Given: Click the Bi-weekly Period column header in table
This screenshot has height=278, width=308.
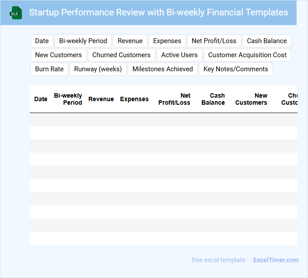Looking at the screenshot, I should click(x=68, y=99).
